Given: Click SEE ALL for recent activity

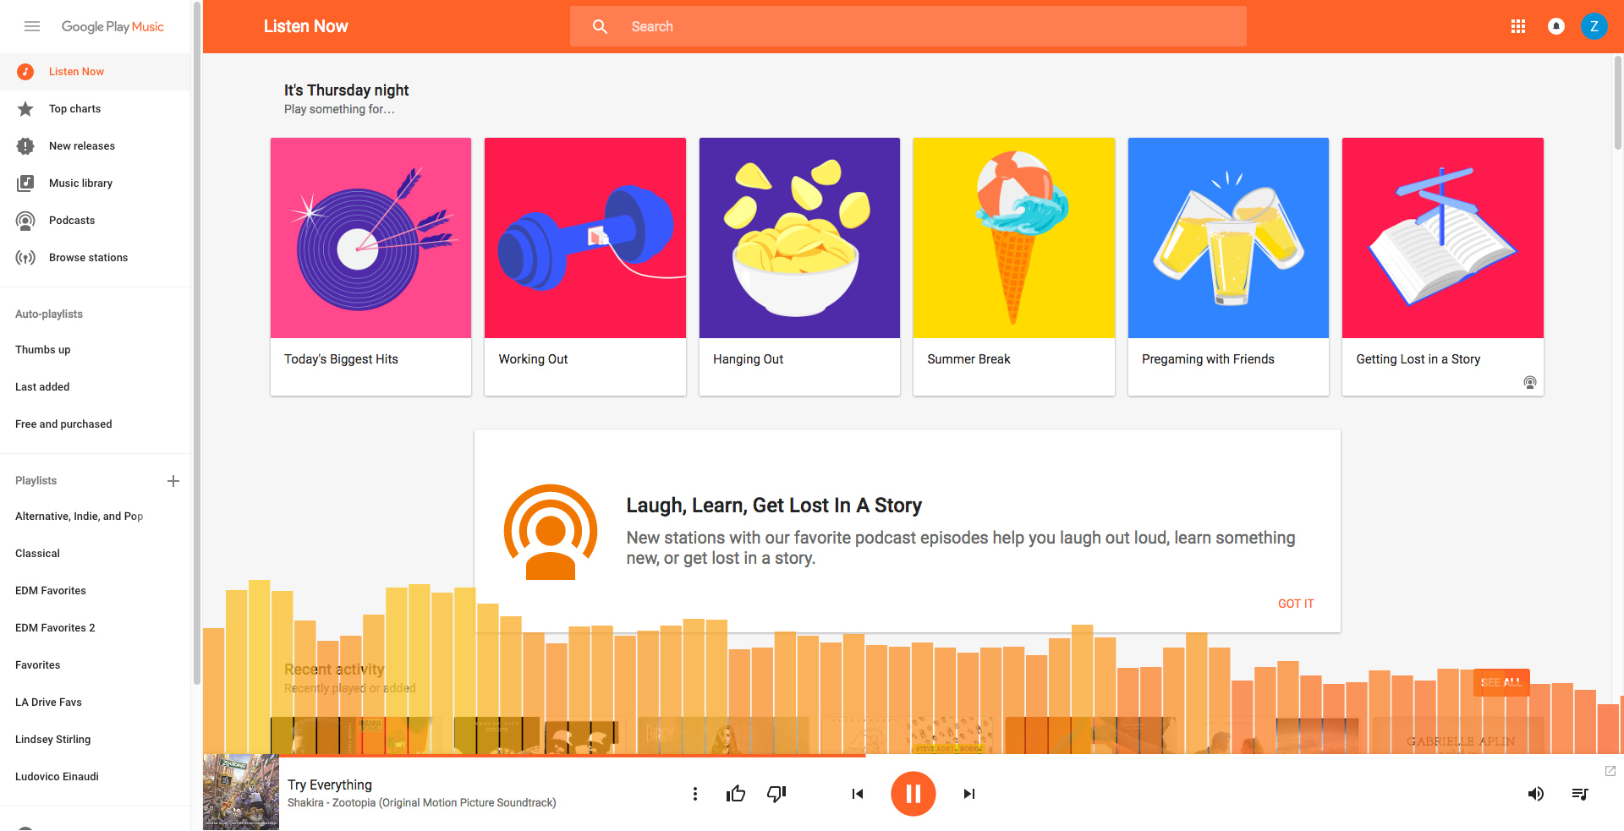Looking at the screenshot, I should click(1501, 682).
